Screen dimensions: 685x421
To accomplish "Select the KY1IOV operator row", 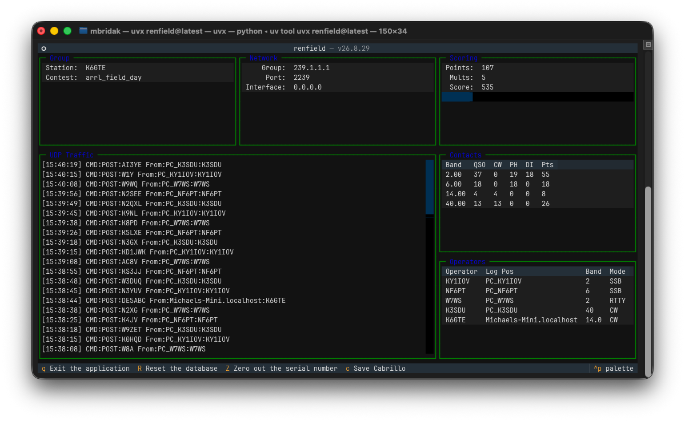I will coord(538,281).
